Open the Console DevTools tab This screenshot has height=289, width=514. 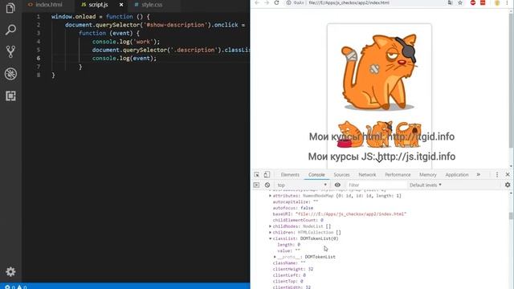tap(316, 175)
